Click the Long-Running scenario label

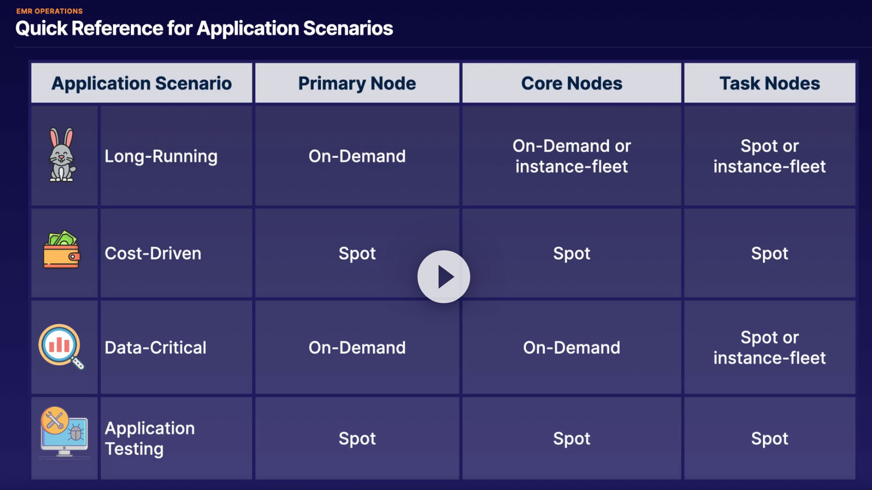coord(161,156)
